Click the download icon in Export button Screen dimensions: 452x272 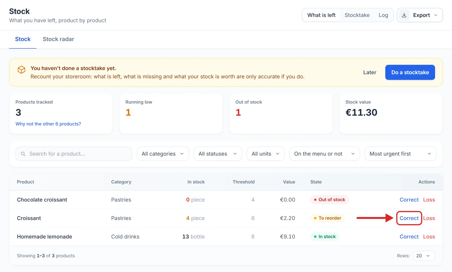404,15
